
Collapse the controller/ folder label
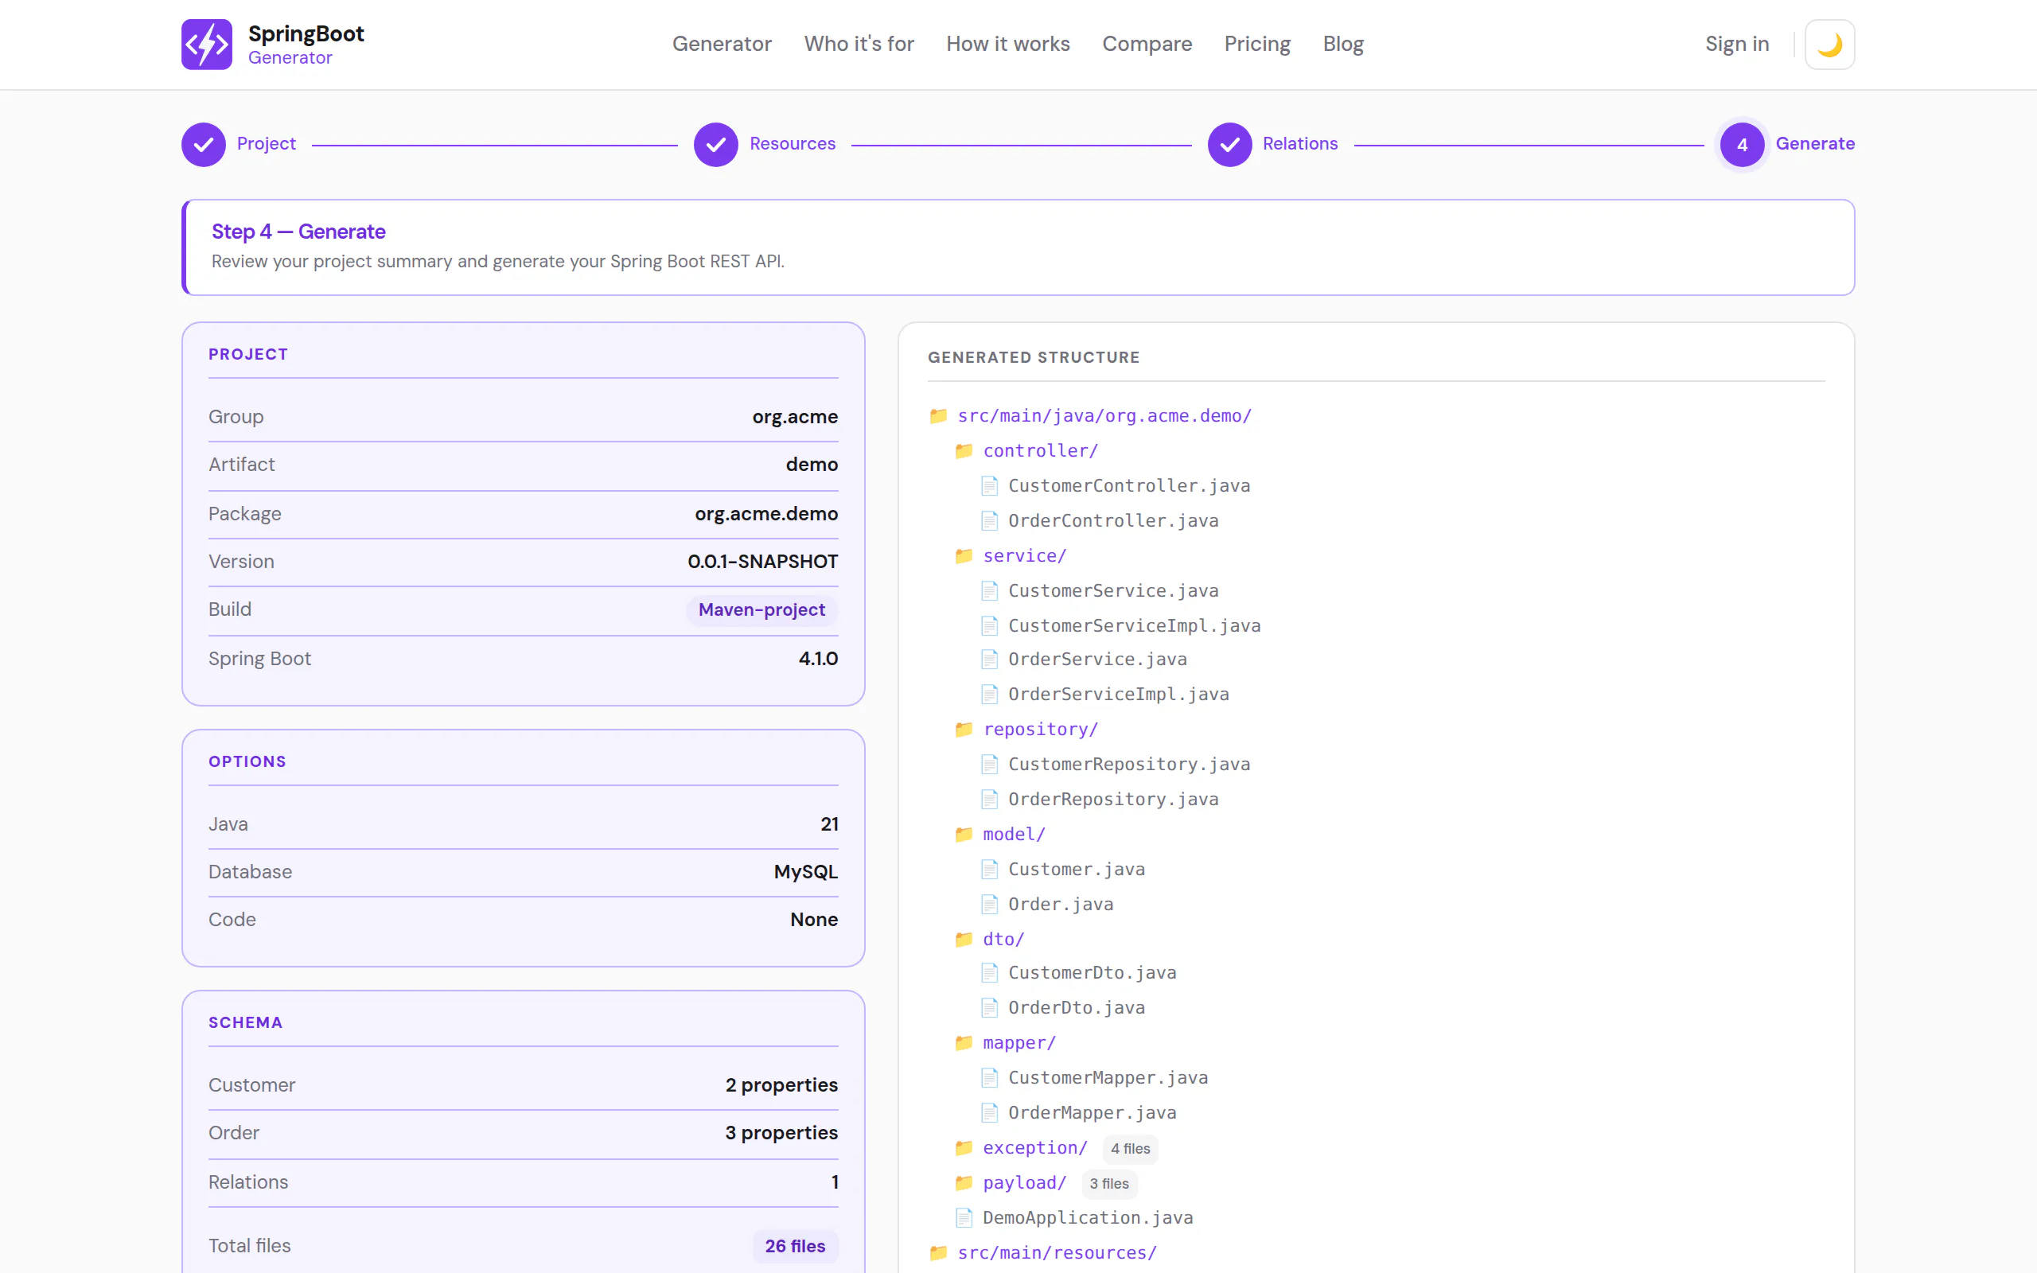pyautogui.click(x=1041, y=450)
